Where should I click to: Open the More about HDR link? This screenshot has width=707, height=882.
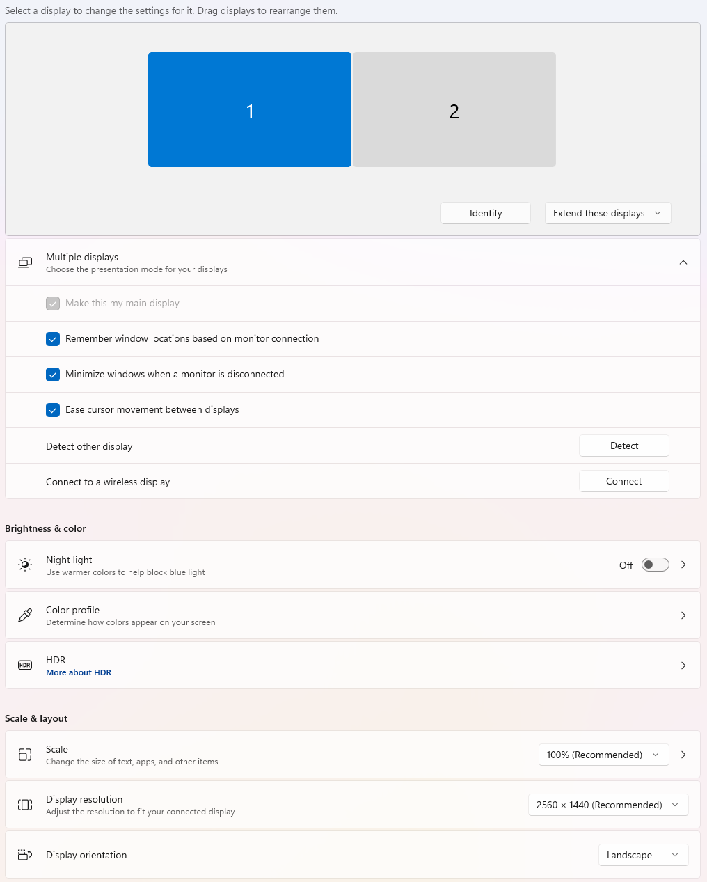tap(79, 672)
